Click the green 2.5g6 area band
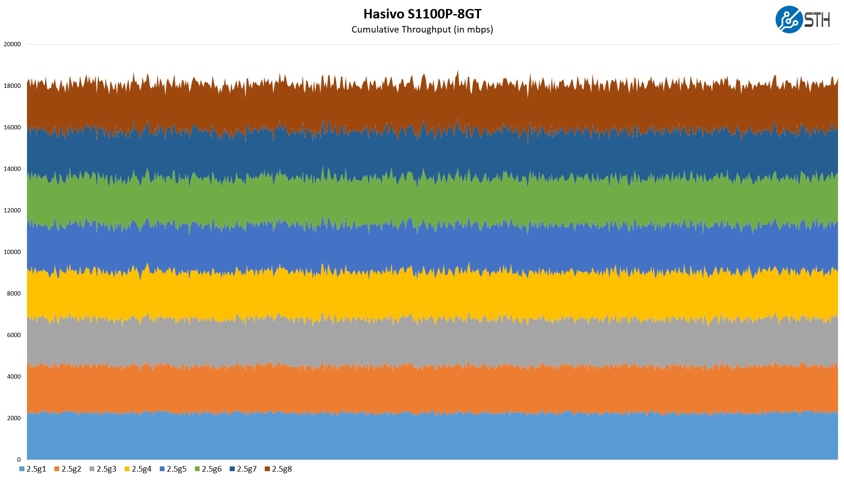 pyautogui.click(x=428, y=201)
